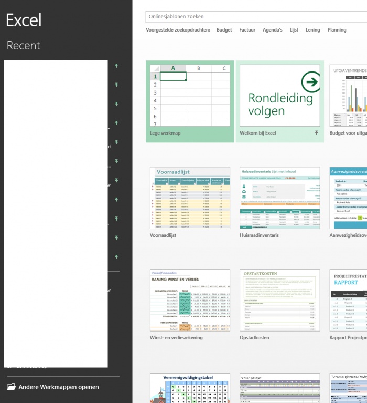Pin the Welkom bij Excel template
367x403 pixels.
tap(317, 132)
